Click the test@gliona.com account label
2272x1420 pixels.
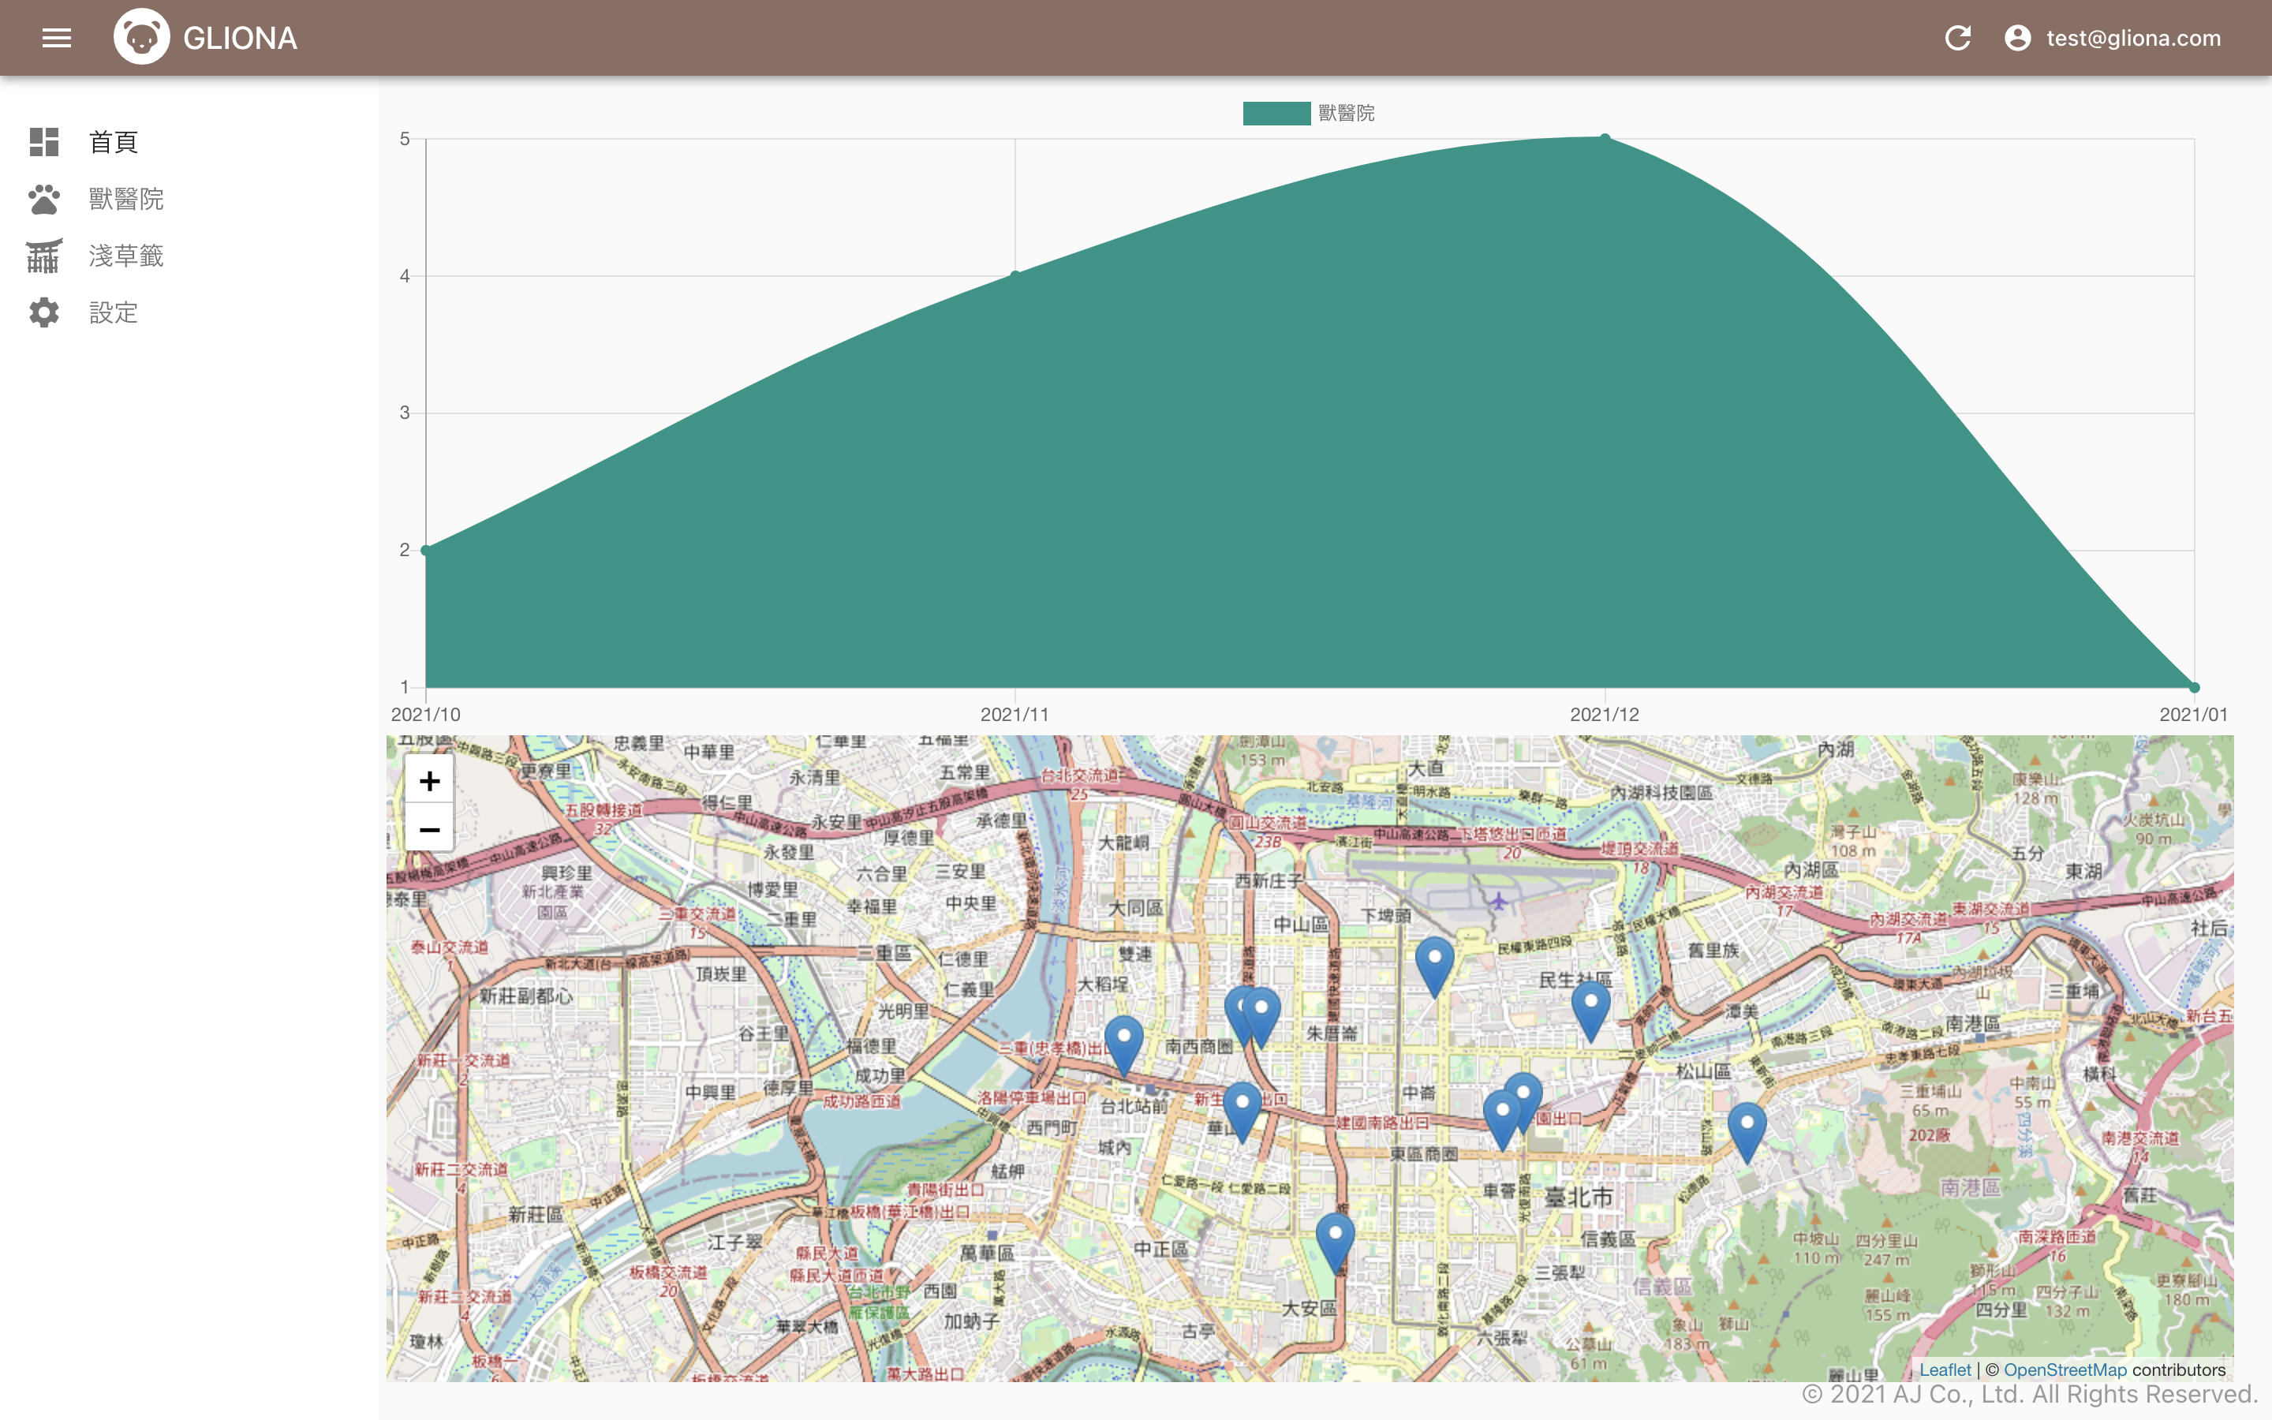2133,38
